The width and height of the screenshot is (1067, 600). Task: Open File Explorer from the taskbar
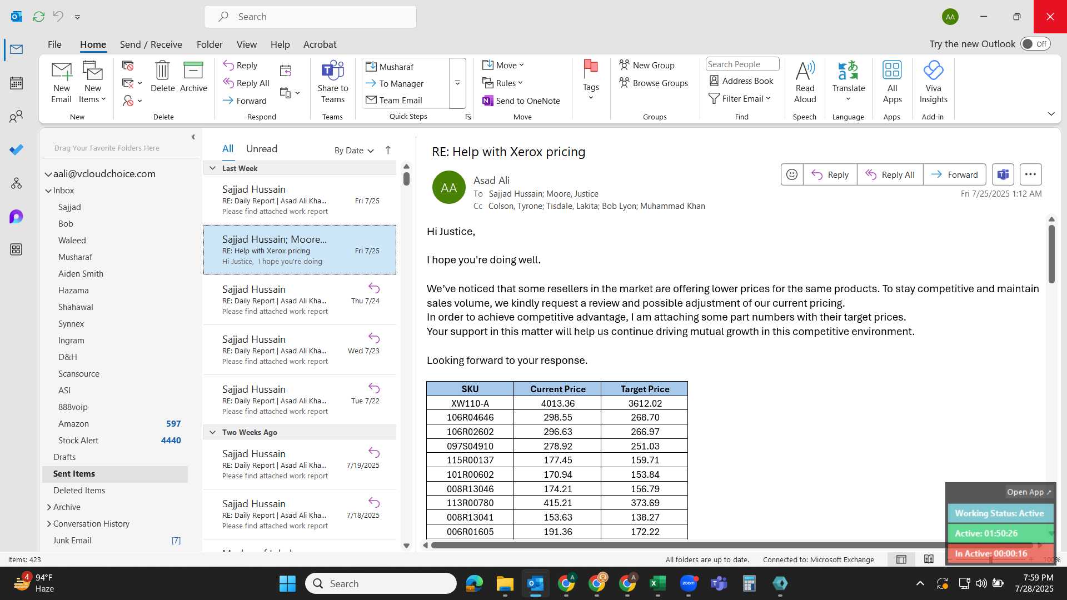click(505, 583)
